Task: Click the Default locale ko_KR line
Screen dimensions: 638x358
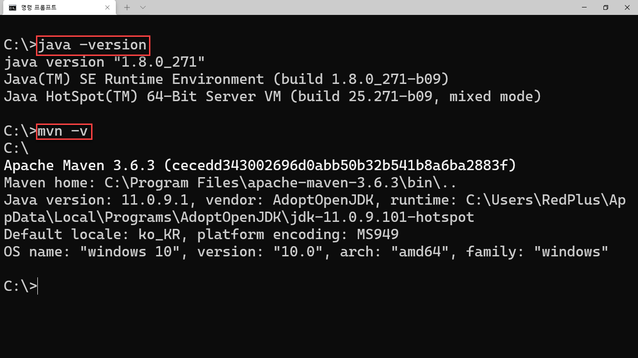Action: 201,234
